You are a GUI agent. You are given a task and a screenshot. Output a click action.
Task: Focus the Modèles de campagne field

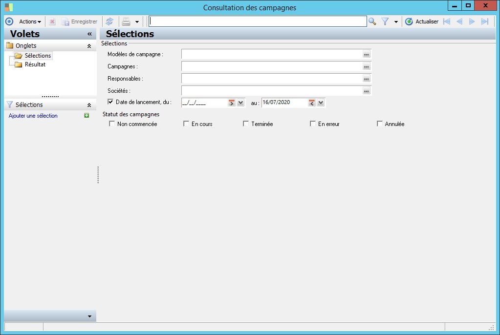(272, 54)
